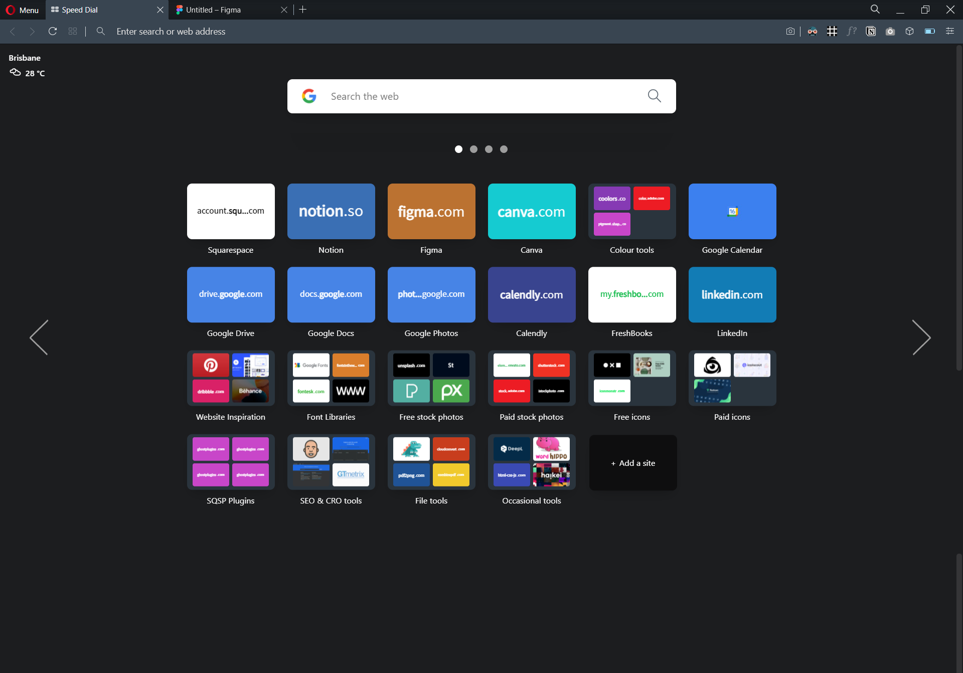
Task: Open a new tab with plus button
Action: [302, 10]
